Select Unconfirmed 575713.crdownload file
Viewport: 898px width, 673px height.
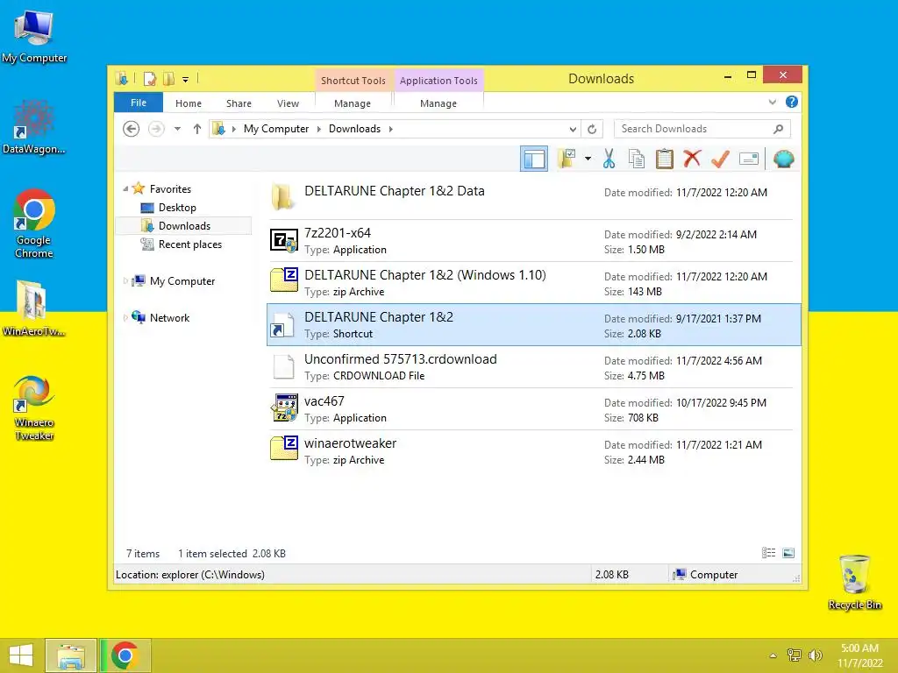[534, 367]
